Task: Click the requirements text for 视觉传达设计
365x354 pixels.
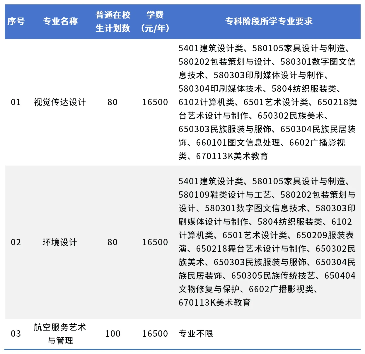Action: click(x=267, y=102)
